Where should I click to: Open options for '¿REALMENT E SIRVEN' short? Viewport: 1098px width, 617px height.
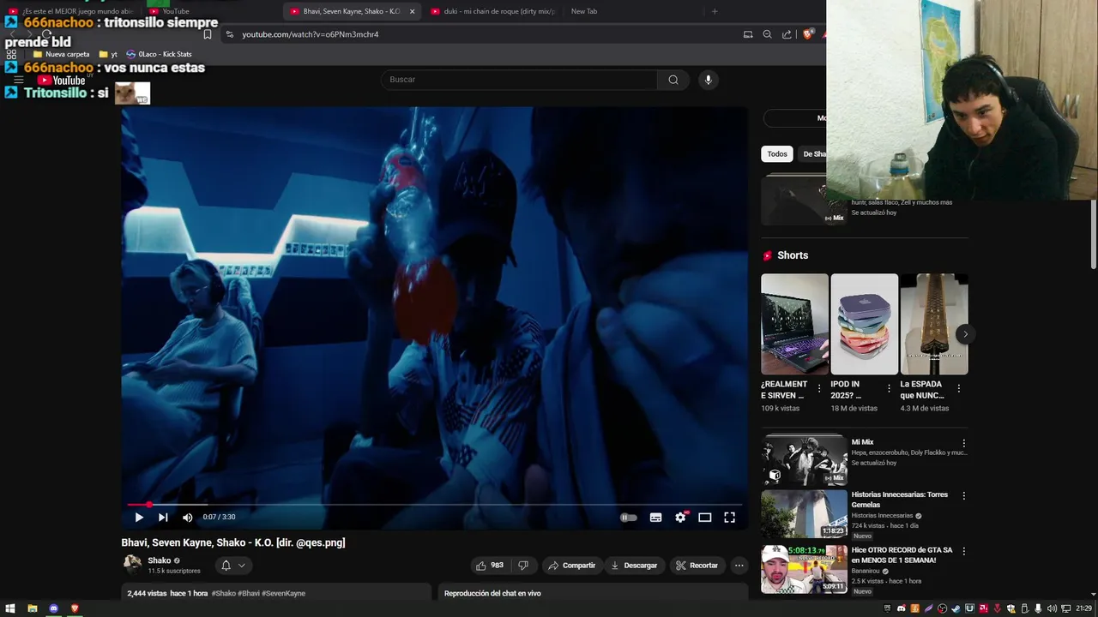pyautogui.click(x=818, y=388)
